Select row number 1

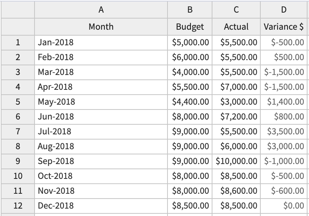tap(17, 42)
